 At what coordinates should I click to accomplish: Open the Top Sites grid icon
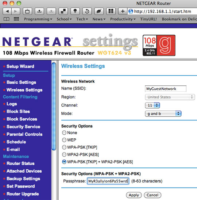tap(16, 19)
